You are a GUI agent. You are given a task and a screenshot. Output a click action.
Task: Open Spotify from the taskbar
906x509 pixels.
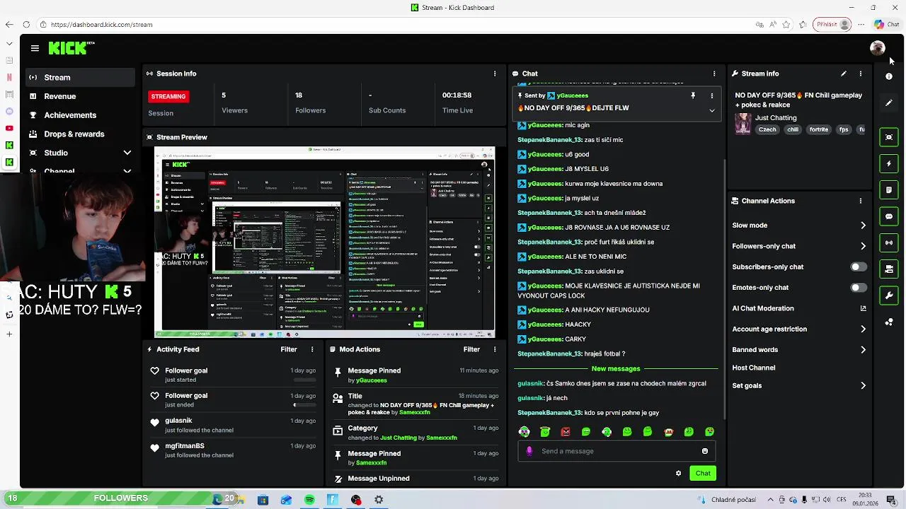[x=309, y=500]
